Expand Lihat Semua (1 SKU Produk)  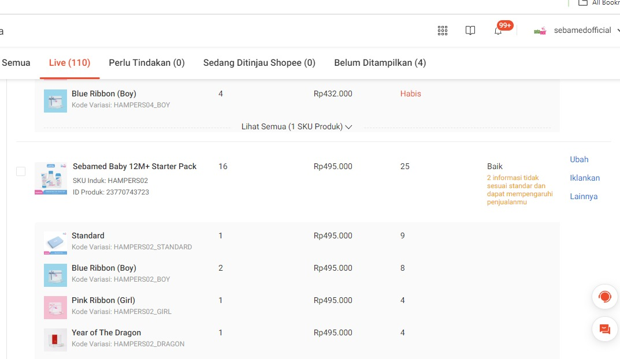(x=296, y=127)
